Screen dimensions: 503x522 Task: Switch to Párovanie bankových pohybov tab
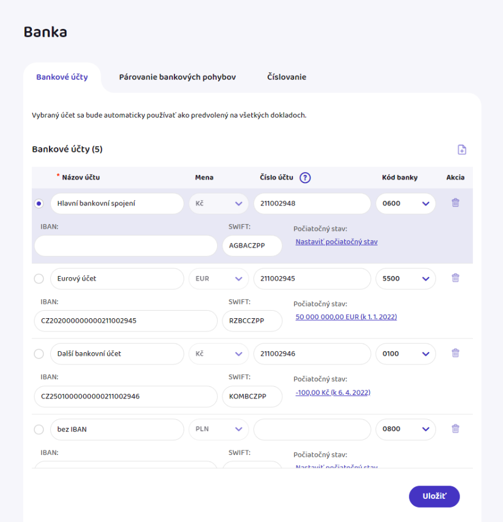[x=177, y=77]
